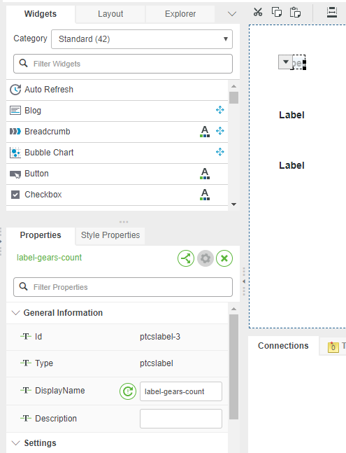
Task: Click the Filter Widgets search field
Action: pyautogui.click(x=123, y=64)
